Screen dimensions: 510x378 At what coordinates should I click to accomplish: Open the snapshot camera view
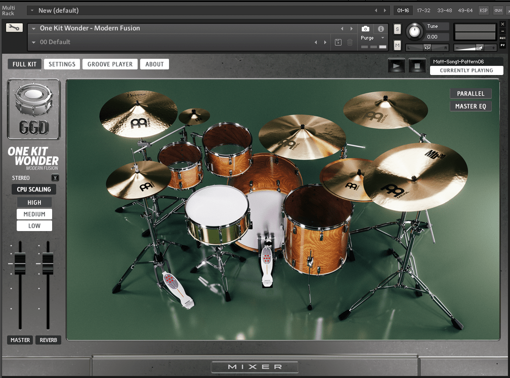click(366, 29)
